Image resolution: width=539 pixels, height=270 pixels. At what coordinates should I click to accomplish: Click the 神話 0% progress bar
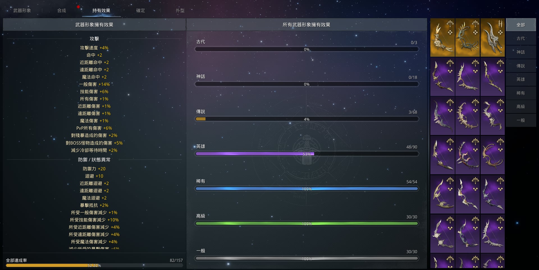point(307,84)
